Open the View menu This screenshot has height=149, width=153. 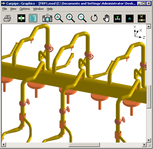point(13,9)
